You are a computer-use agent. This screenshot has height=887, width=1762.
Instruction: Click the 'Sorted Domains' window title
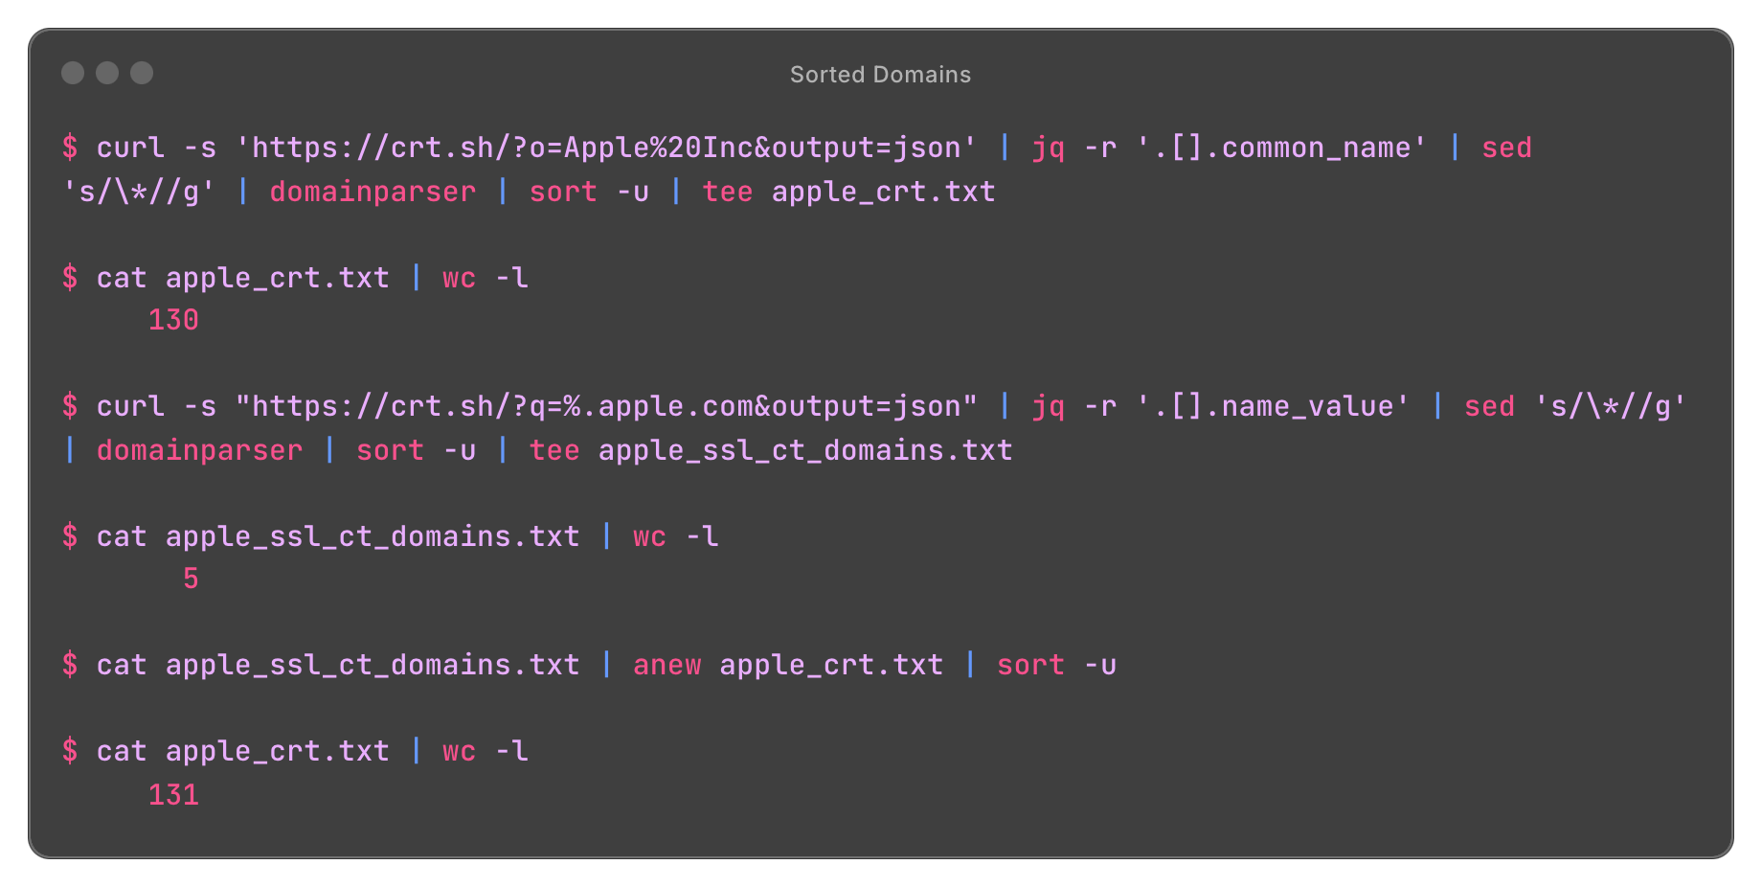coord(880,75)
